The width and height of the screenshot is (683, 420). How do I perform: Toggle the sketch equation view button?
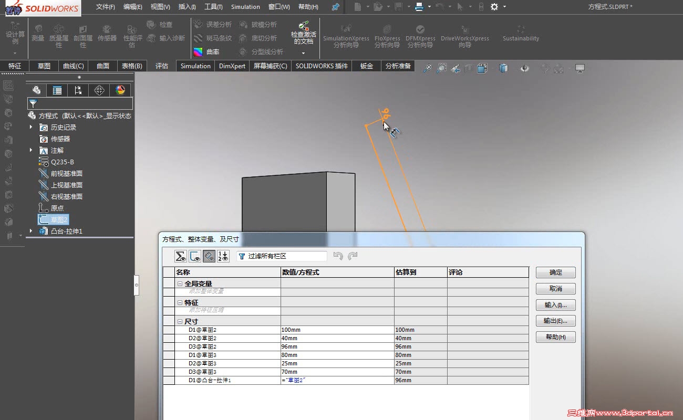(195, 256)
